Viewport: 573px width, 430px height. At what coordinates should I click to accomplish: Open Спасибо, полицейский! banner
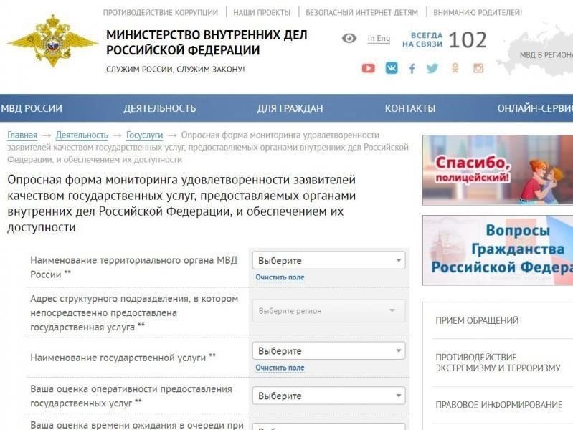click(498, 170)
